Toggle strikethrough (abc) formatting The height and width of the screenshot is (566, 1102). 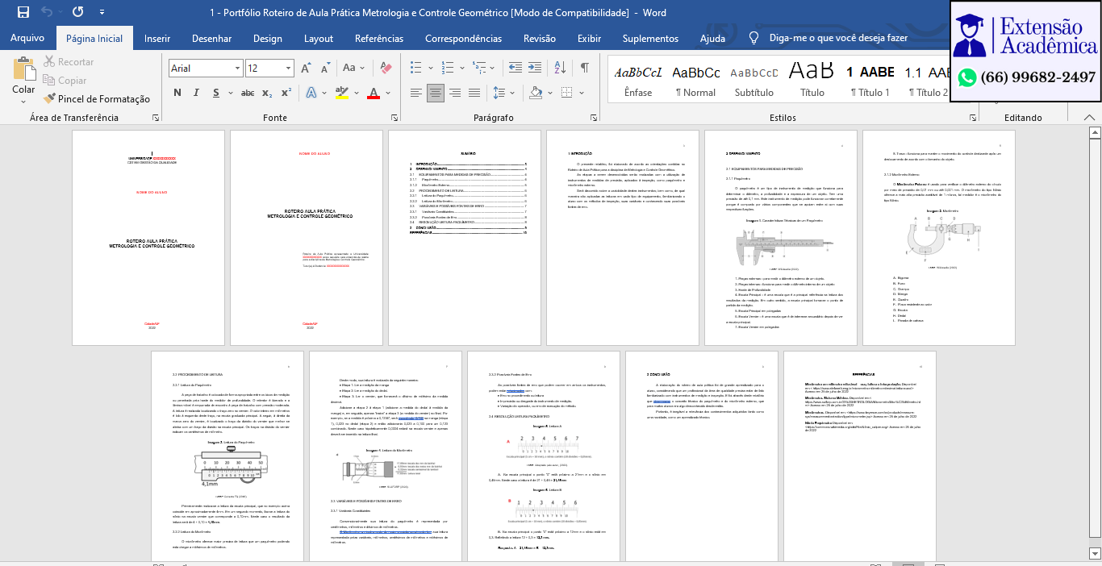point(248,93)
